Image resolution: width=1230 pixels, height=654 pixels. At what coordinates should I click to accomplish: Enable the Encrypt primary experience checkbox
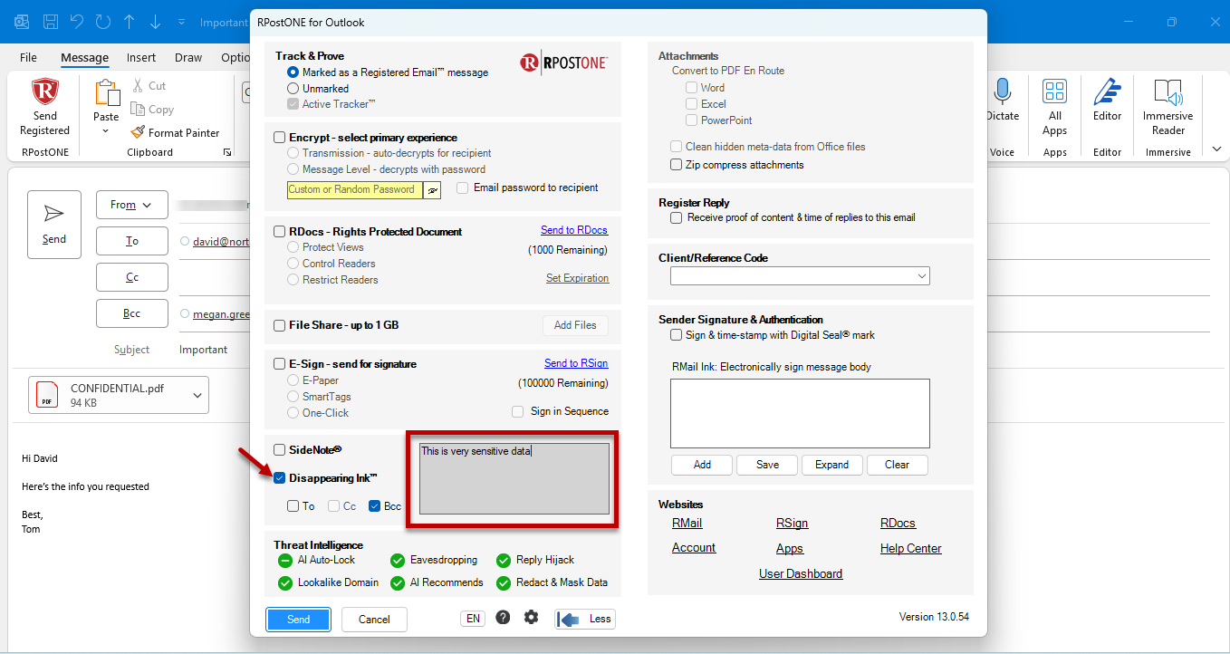pyautogui.click(x=279, y=138)
